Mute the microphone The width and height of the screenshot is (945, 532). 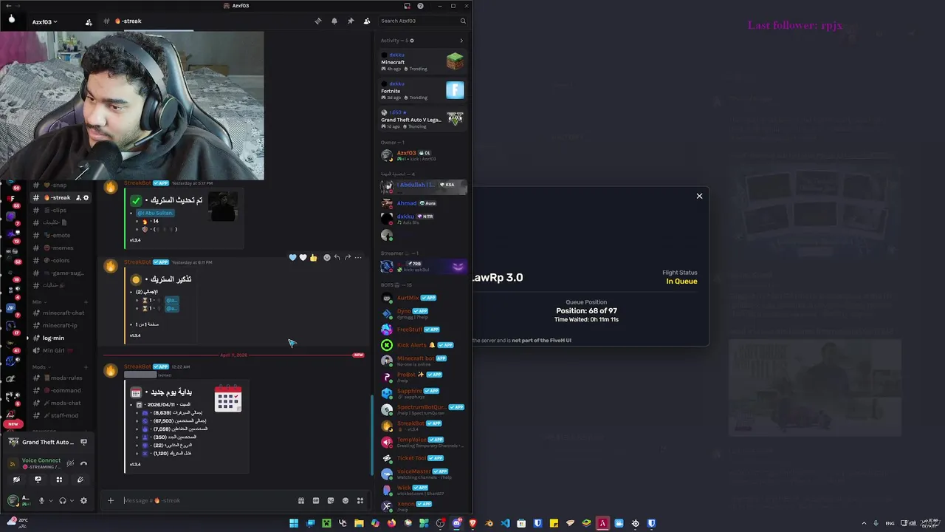pos(41,500)
